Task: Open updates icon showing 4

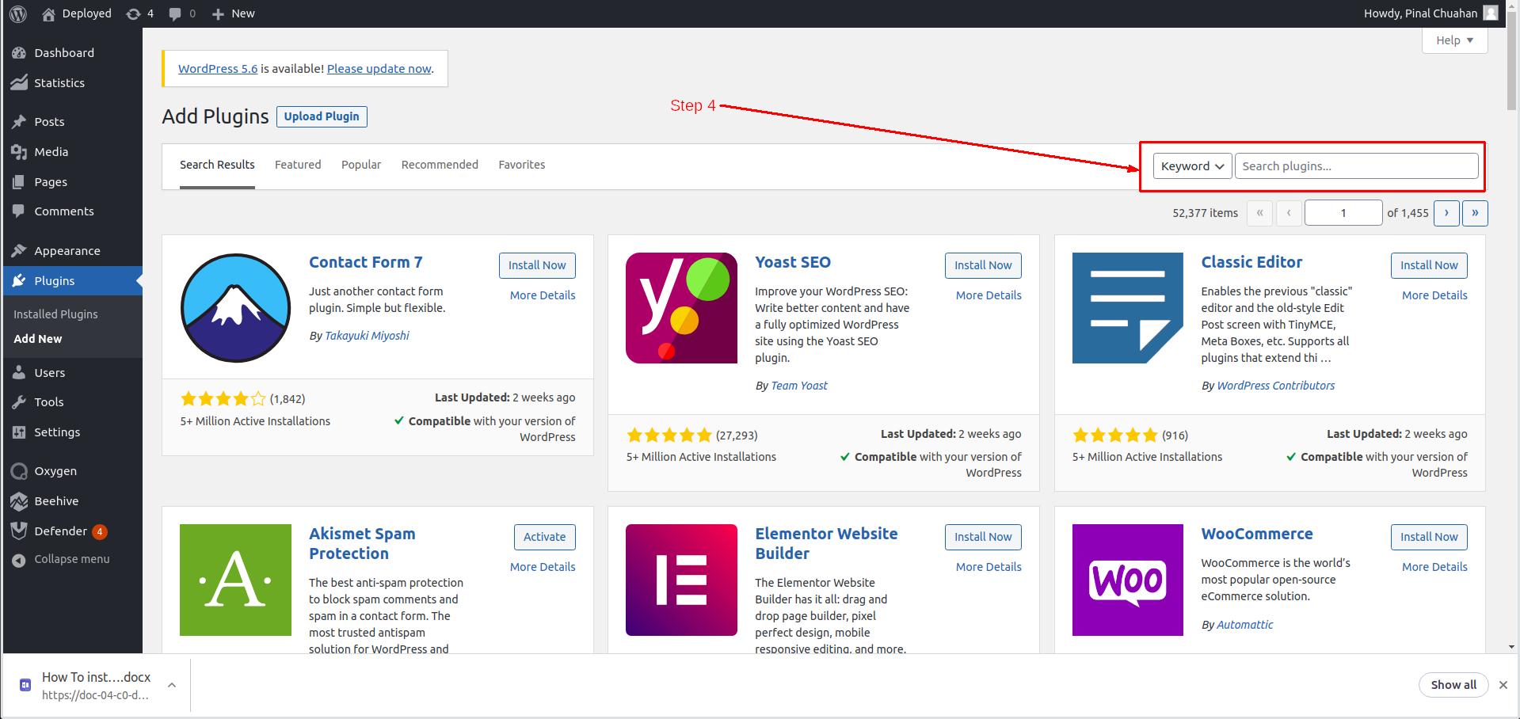Action: pos(133,13)
